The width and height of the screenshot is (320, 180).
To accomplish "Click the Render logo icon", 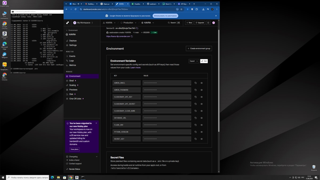I will [x=67, y=23].
